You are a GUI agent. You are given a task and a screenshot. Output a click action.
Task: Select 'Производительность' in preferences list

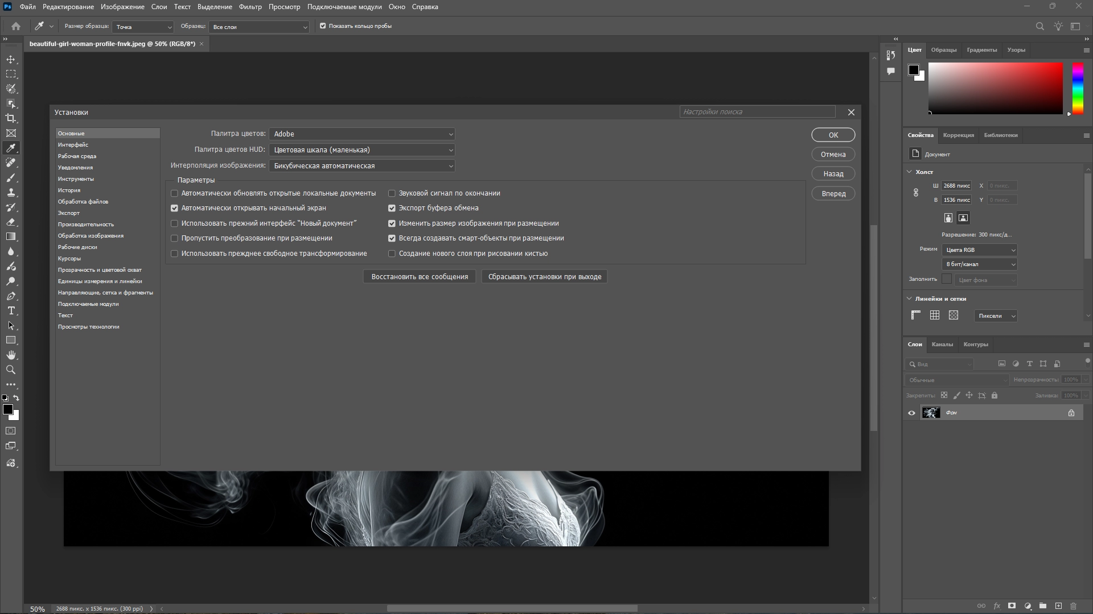85,225
